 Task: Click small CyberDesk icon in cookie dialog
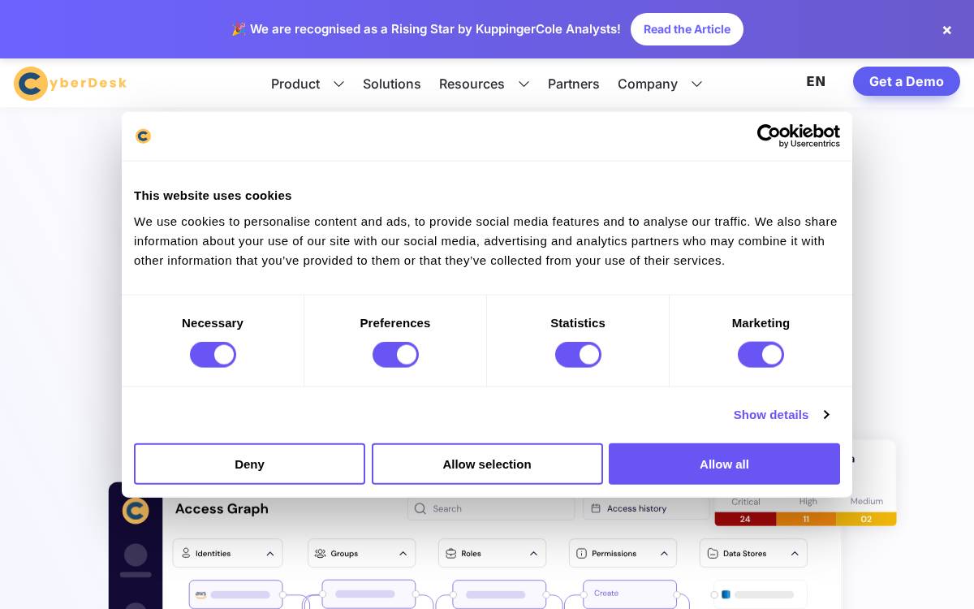[x=143, y=136]
